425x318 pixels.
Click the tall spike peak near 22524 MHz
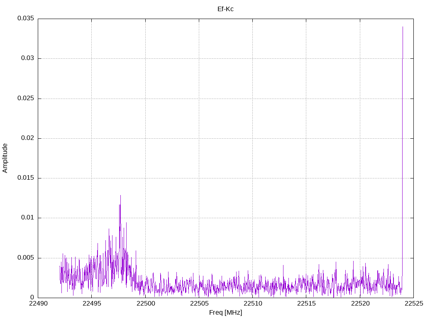click(x=403, y=27)
